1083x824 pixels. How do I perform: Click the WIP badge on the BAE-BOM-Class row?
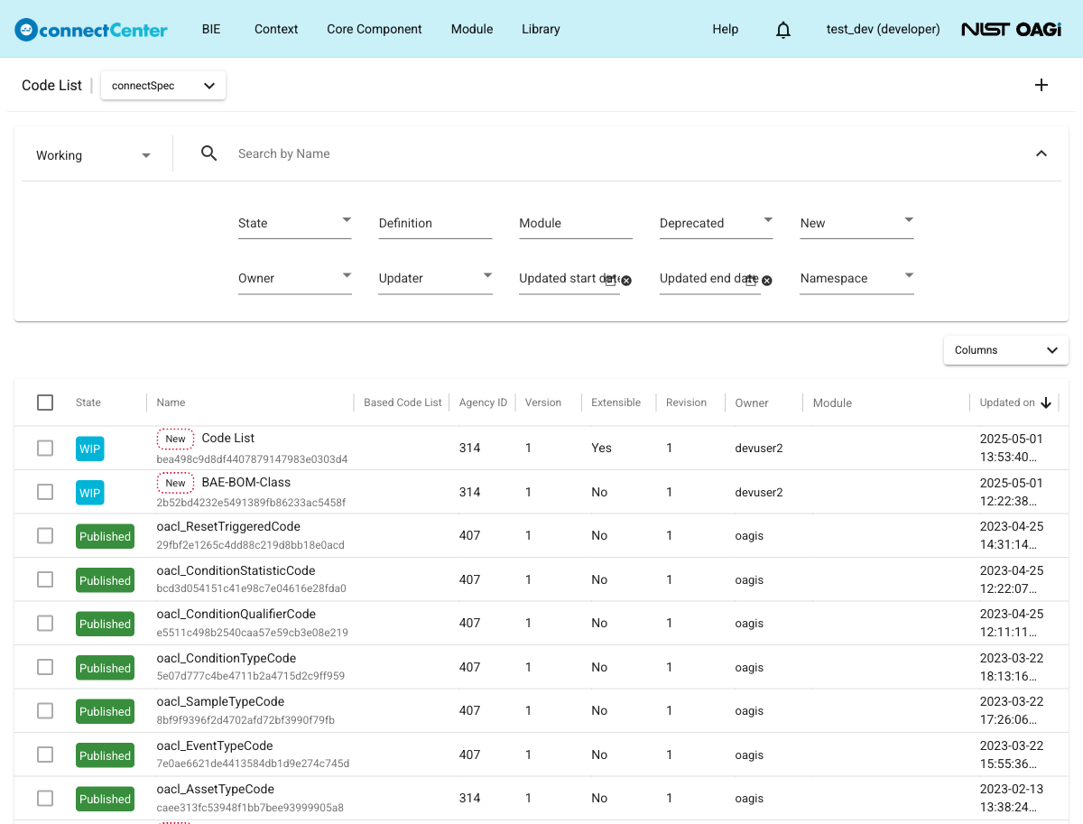tap(90, 493)
